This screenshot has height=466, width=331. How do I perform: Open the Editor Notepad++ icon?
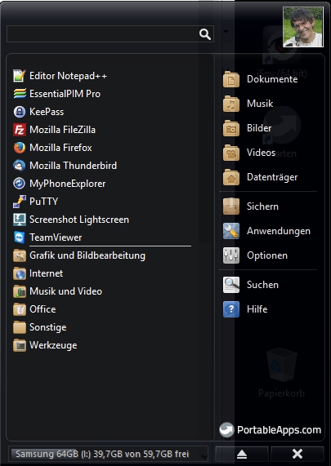click(x=20, y=76)
